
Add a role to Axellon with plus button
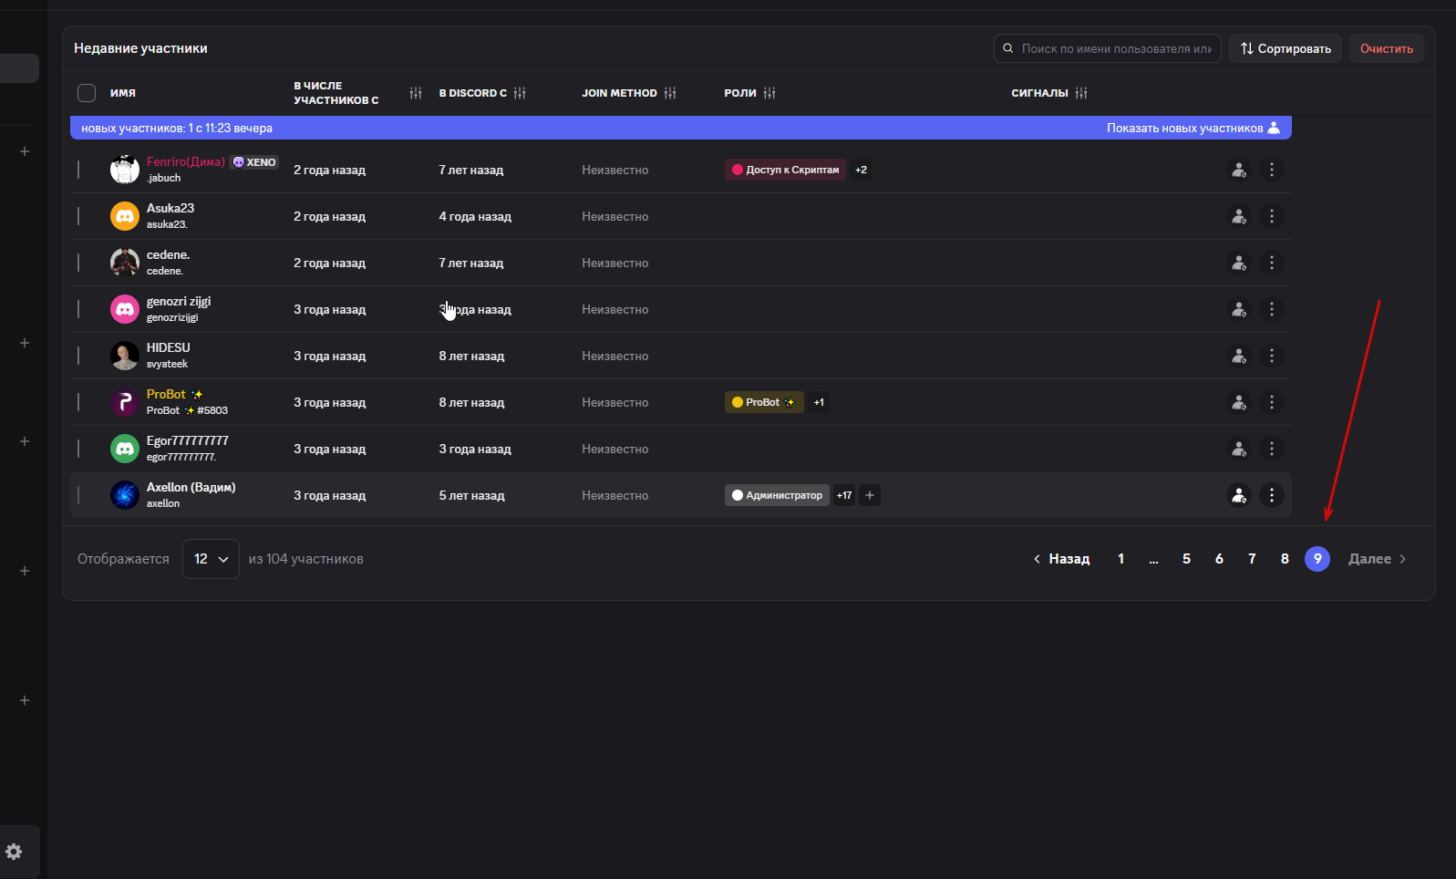pos(870,495)
